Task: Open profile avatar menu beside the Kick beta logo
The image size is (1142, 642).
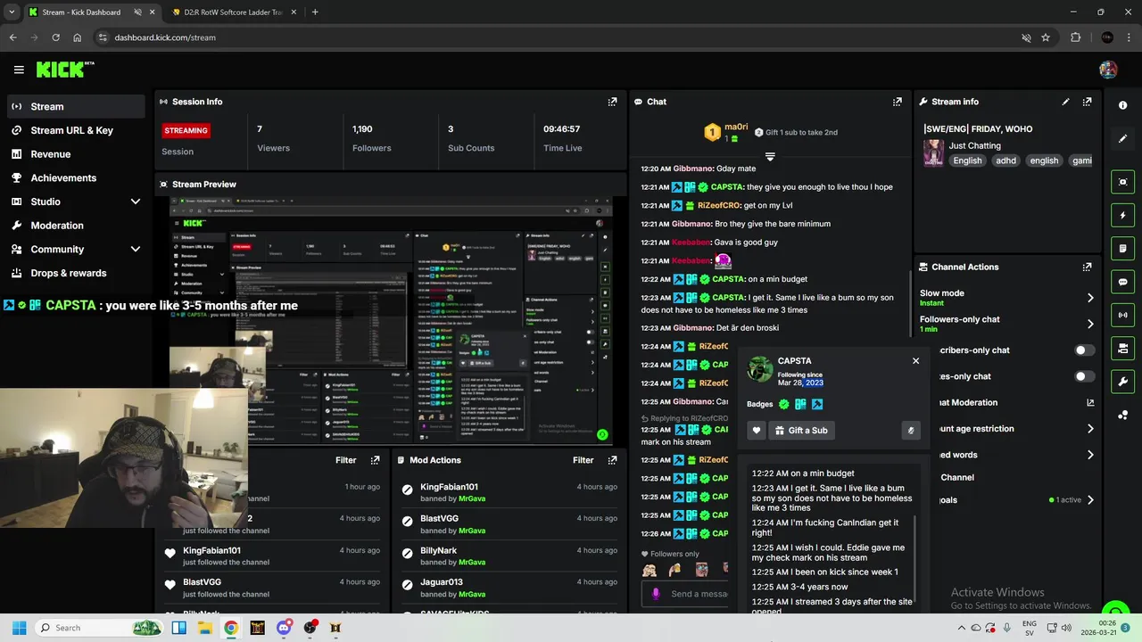Action: pyautogui.click(x=1108, y=70)
